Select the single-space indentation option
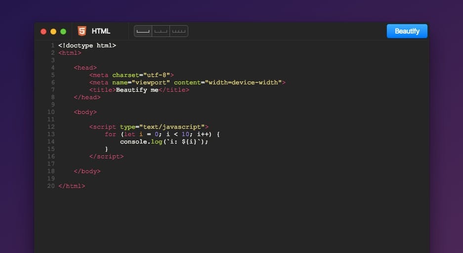Viewport: 463px width, 253px height. point(143,31)
